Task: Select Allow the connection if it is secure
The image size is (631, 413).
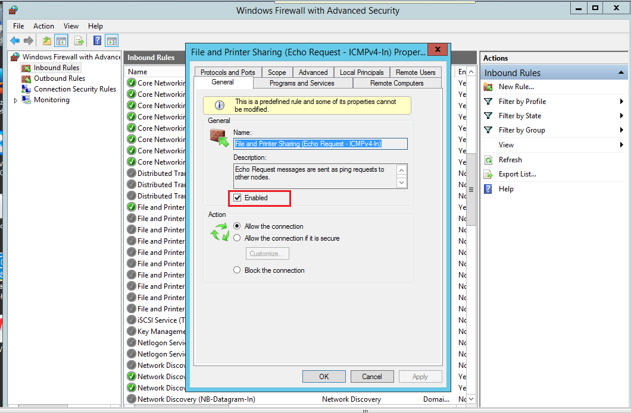Action: tap(237, 238)
